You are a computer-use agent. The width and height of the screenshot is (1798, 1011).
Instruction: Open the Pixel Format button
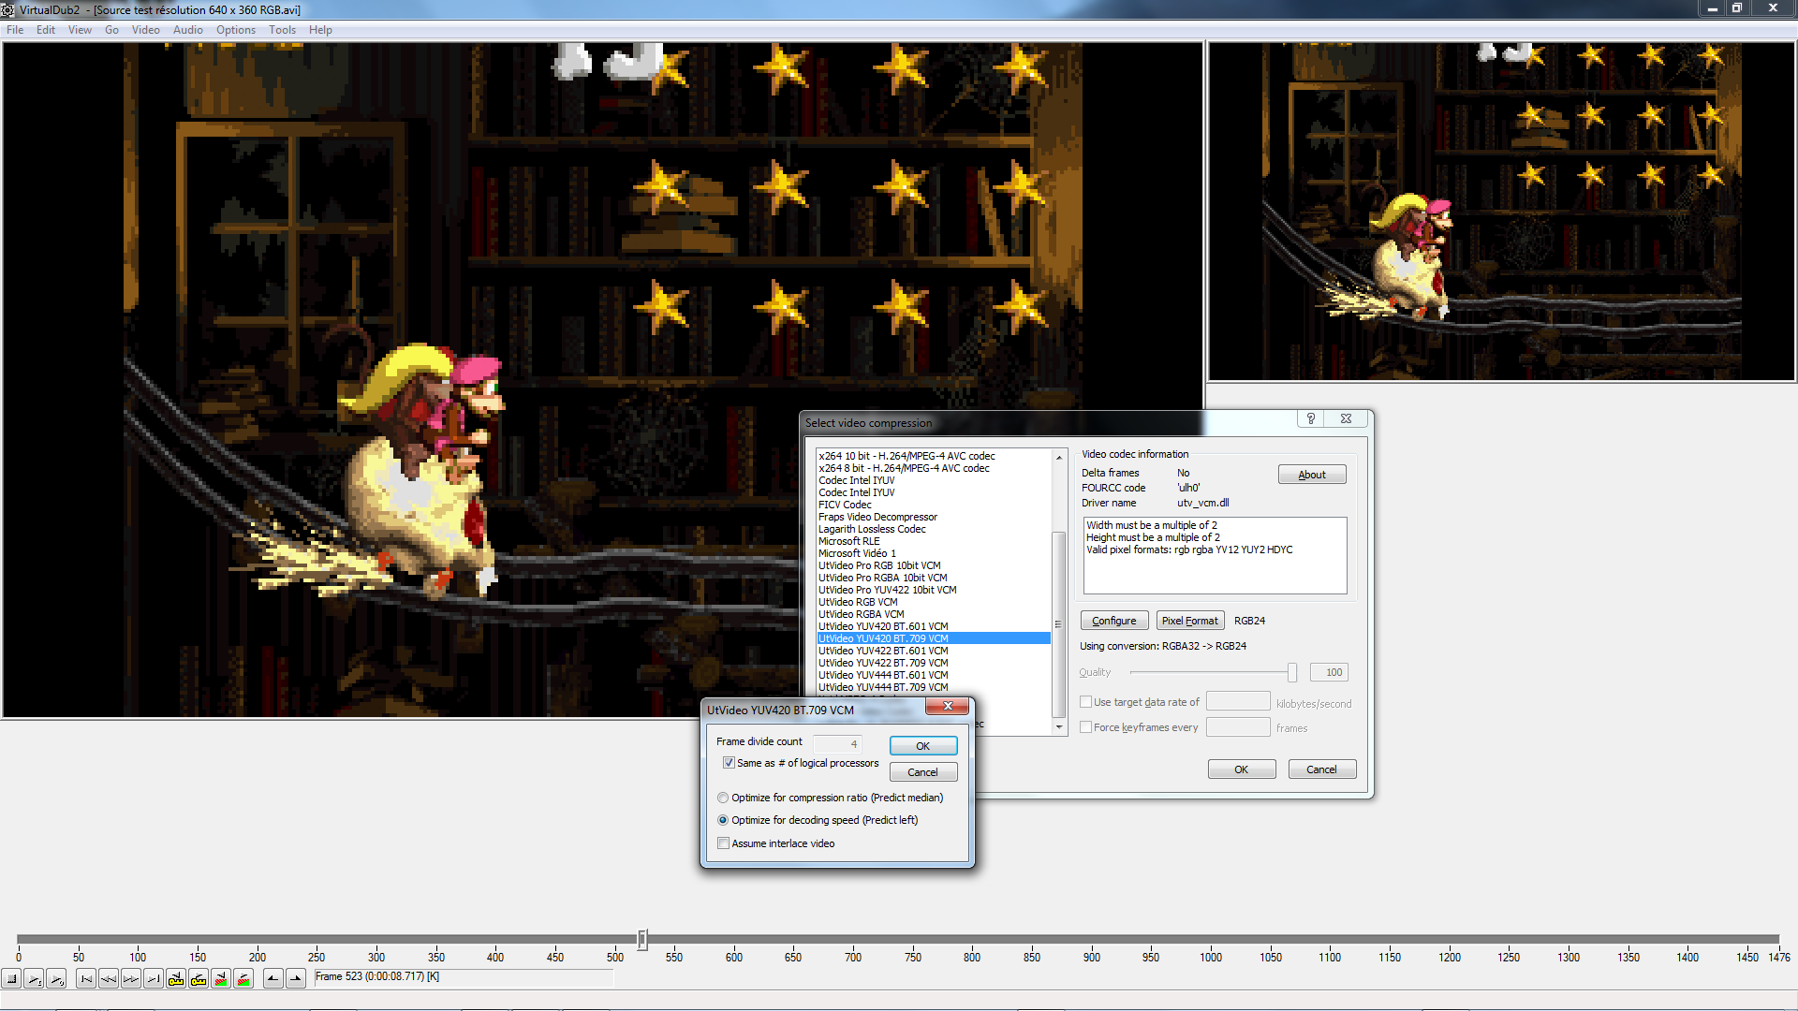[1189, 621]
